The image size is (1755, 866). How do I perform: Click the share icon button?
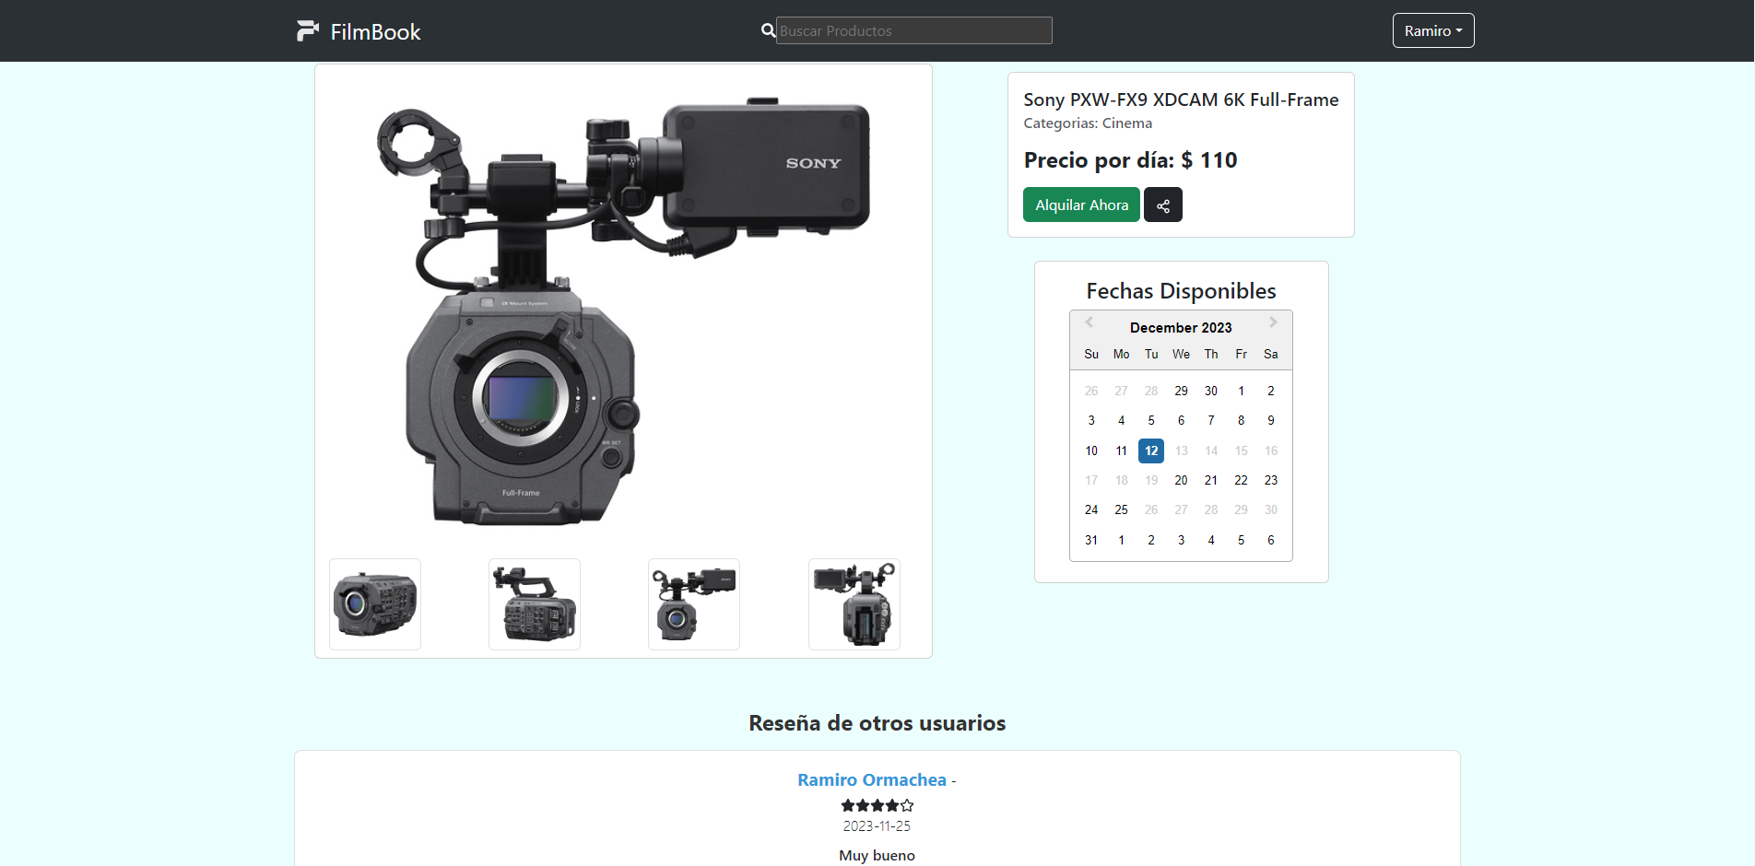click(x=1163, y=205)
